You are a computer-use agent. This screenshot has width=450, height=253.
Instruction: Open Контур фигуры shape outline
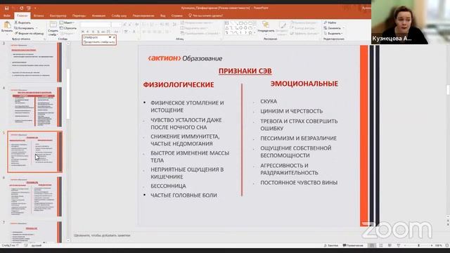(x=303, y=28)
